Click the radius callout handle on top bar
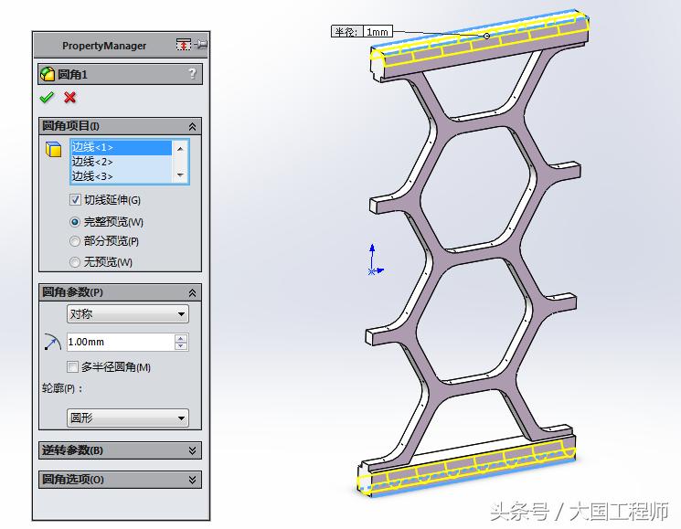The width and height of the screenshot is (681, 529). click(x=487, y=36)
